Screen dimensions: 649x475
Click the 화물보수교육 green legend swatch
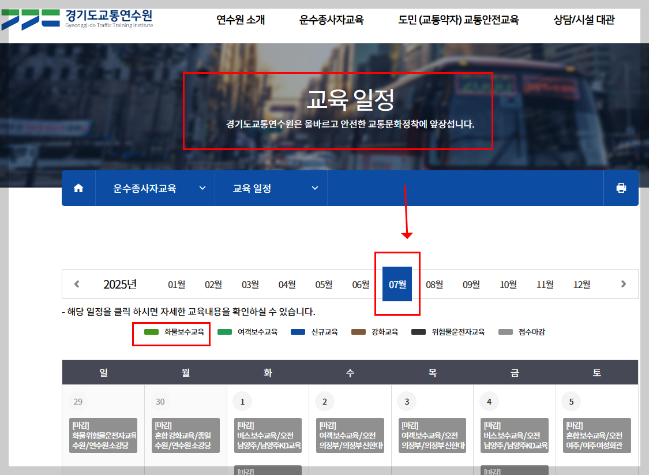[x=151, y=332]
